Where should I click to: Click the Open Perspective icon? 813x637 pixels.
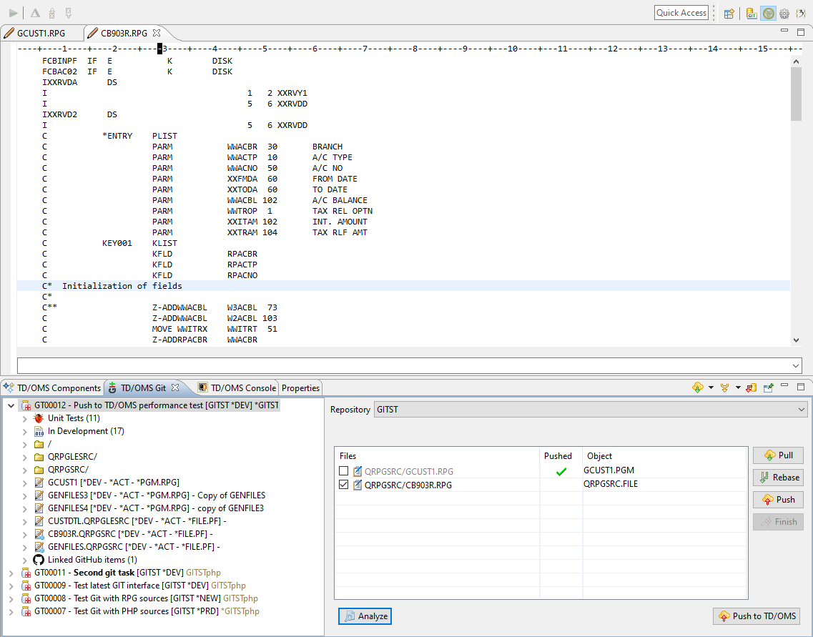(x=729, y=13)
